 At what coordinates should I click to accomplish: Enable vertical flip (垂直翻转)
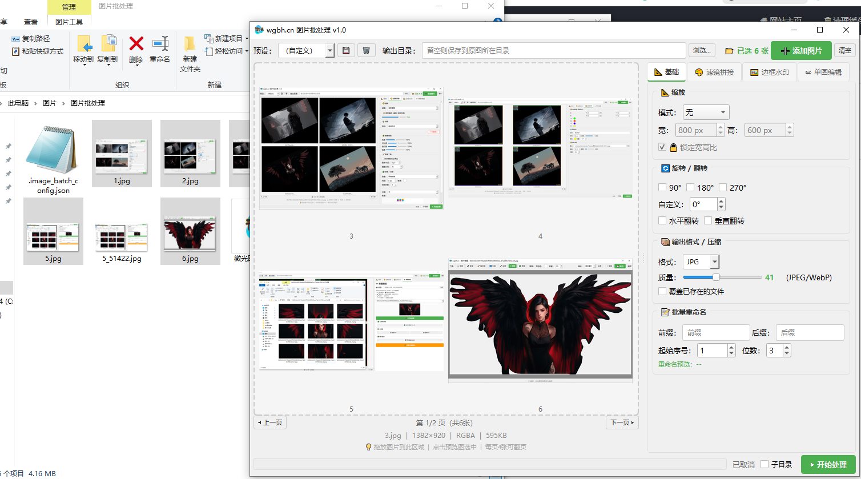pyautogui.click(x=708, y=220)
